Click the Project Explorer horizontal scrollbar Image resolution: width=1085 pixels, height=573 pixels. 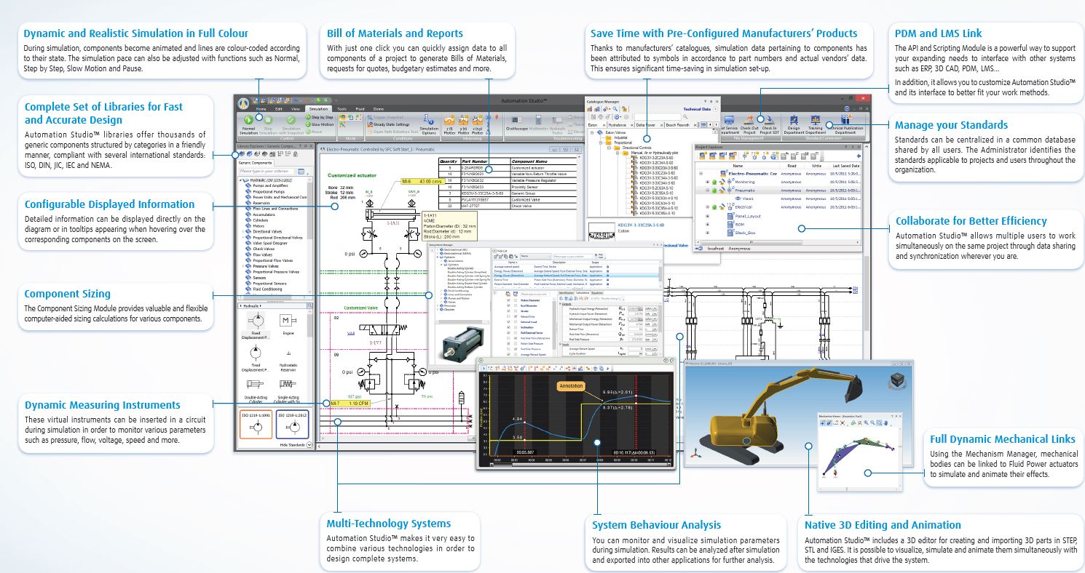tap(778, 242)
